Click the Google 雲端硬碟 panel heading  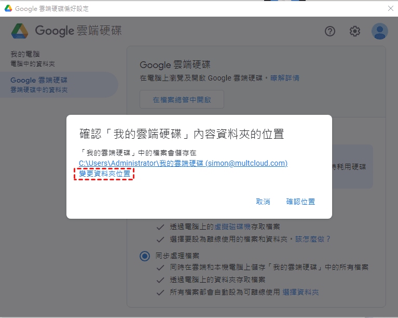pyautogui.click(x=175, y=64)
